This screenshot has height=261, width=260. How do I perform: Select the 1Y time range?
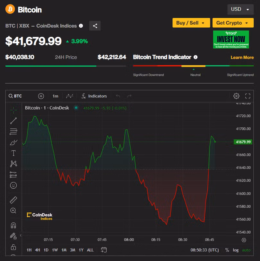click(x=81, y=250)
